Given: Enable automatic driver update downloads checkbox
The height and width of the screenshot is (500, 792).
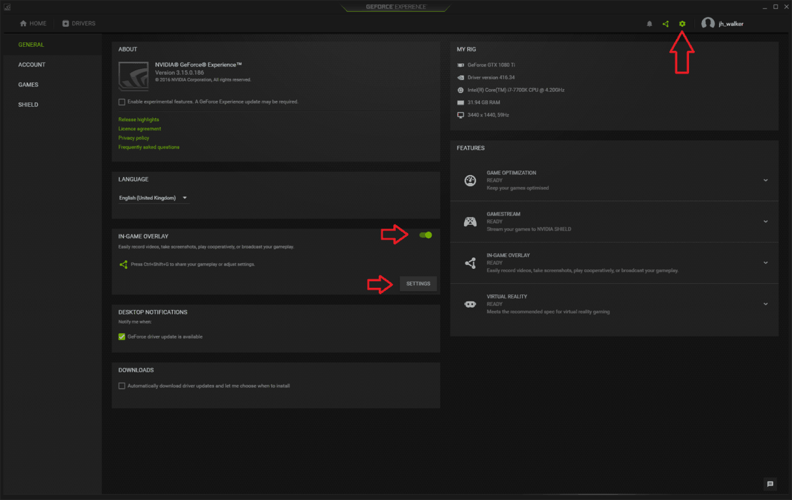Looking at the screenshot, I should pyautogui.click(x=122, y=386).
